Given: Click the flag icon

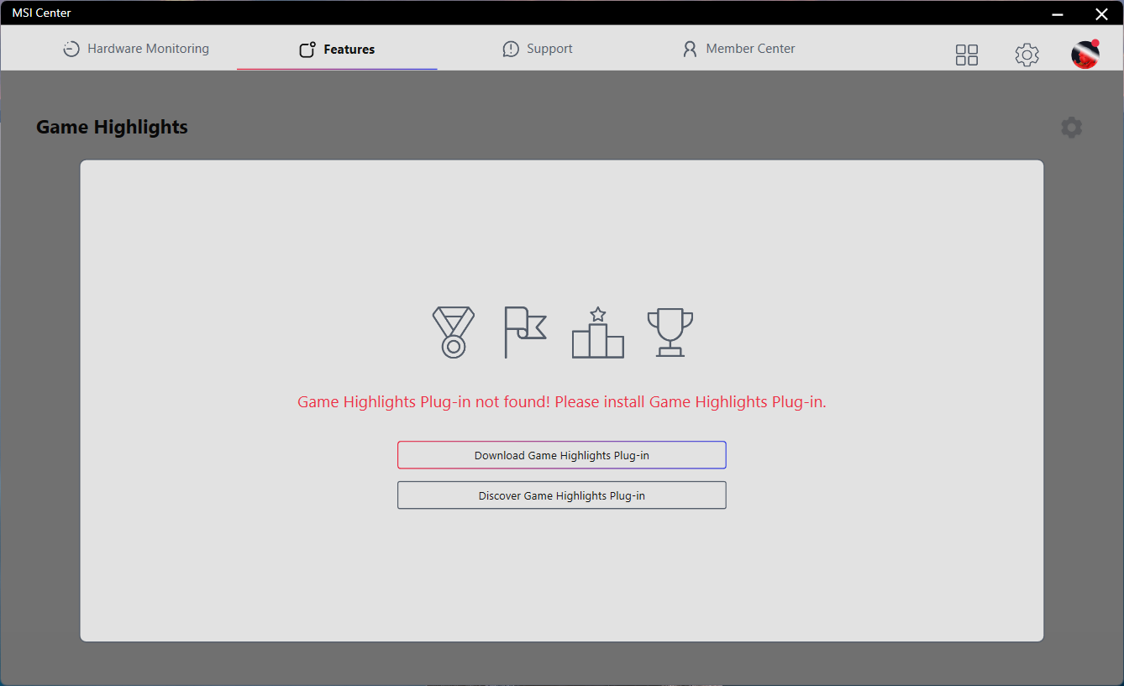Looking at the screenshot, I should coord(525,333).
